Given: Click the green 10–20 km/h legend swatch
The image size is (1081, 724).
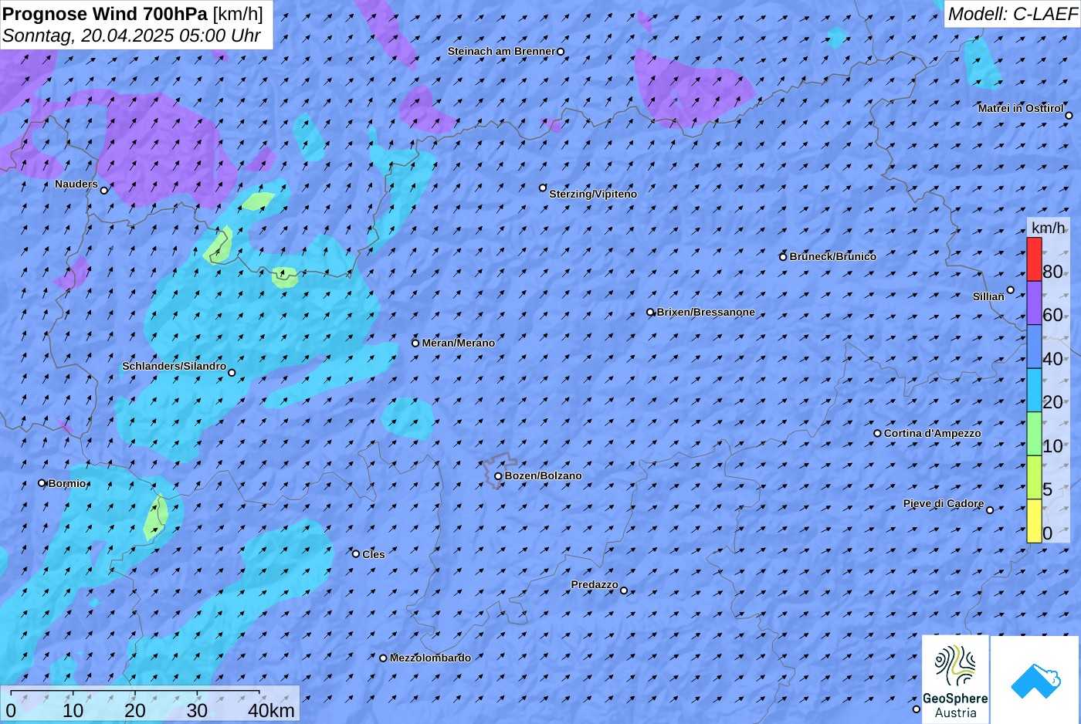Looking at the screenshot, I should [x=1034, y=434].
